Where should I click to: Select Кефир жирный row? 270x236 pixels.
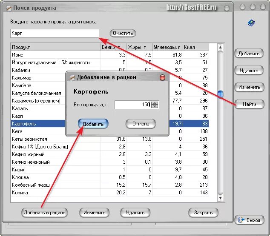click(x=110, y=154)
